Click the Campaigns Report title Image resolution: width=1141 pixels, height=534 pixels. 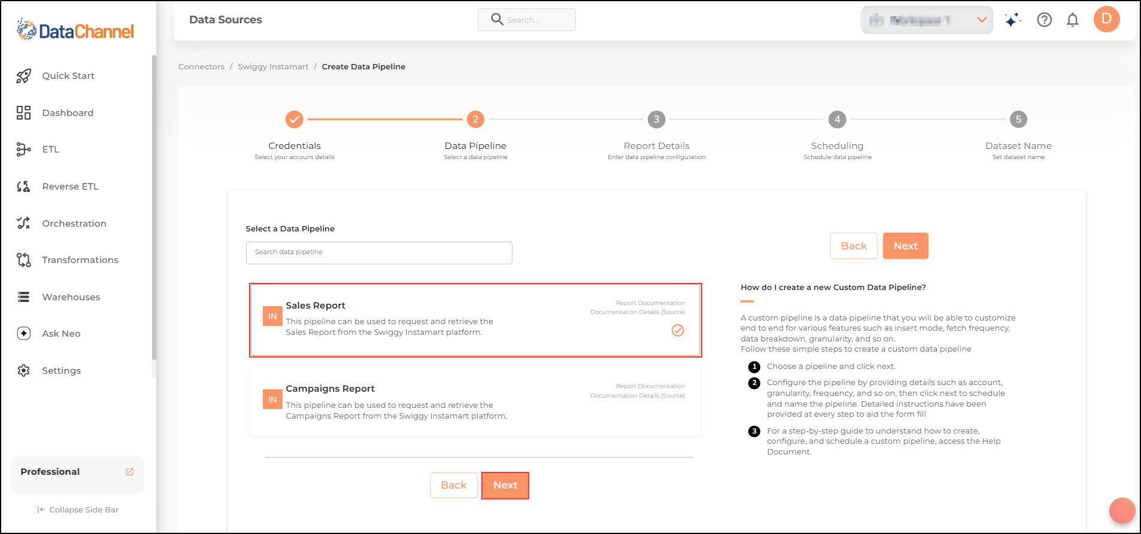(x=330, y=389)
